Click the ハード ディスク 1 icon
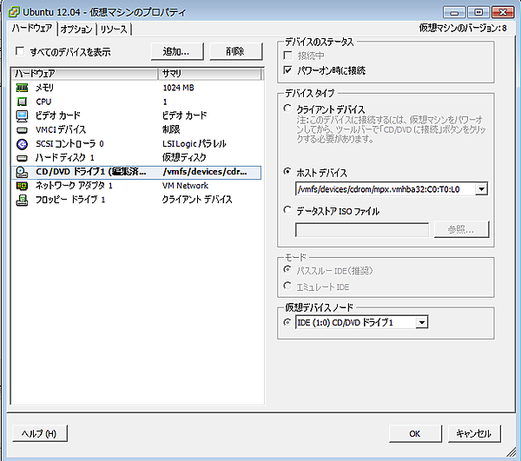Viewport: 521px width, 461px height. 22,158
